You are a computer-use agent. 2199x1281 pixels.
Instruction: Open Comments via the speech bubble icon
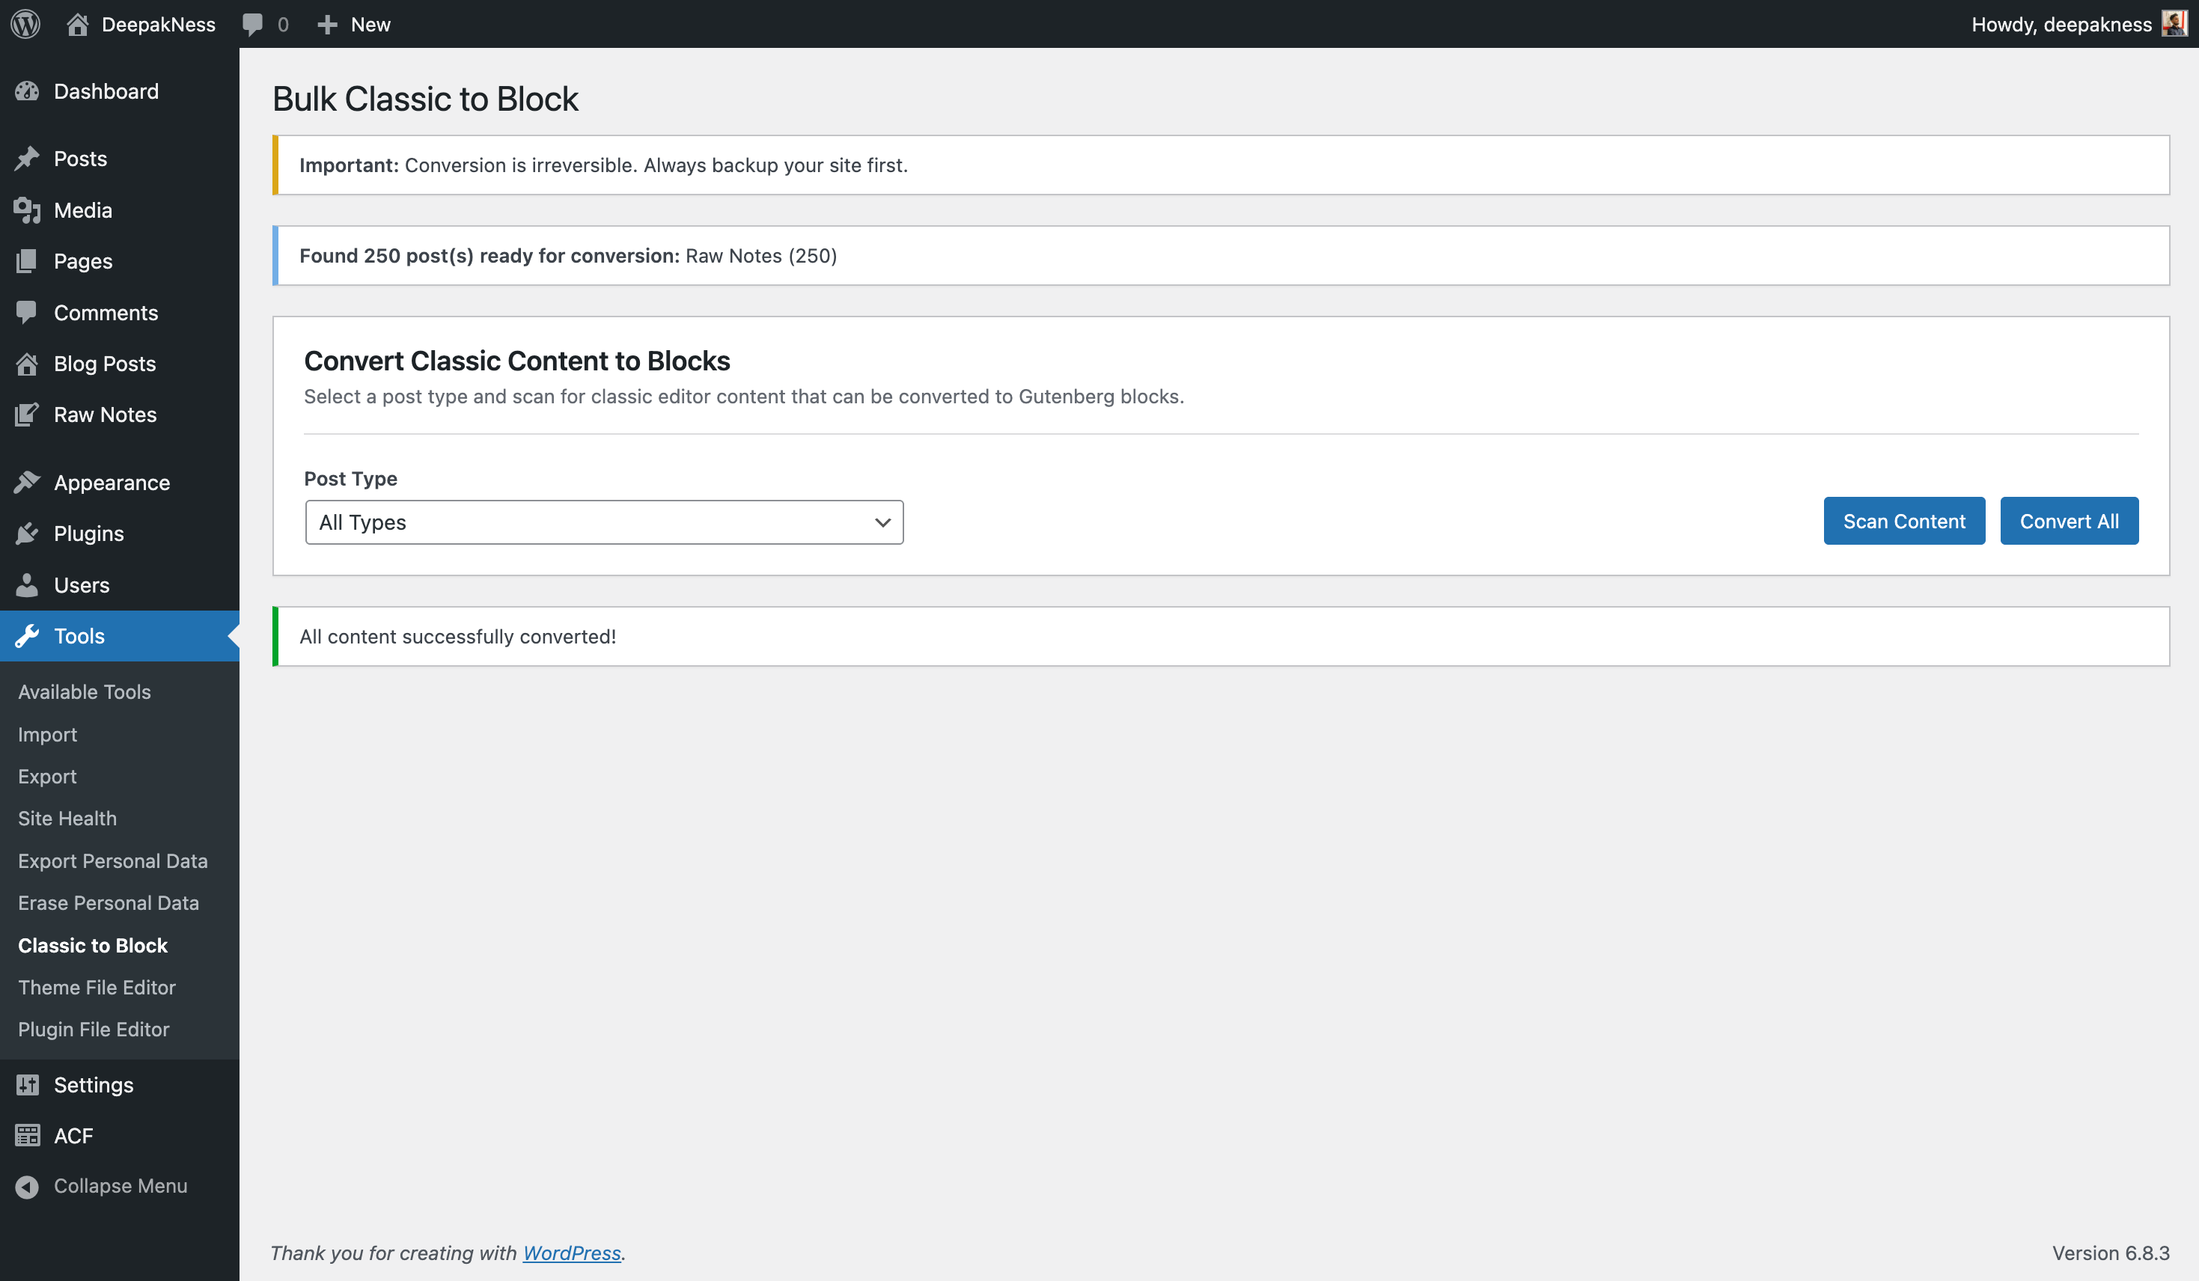pos(27,311)
